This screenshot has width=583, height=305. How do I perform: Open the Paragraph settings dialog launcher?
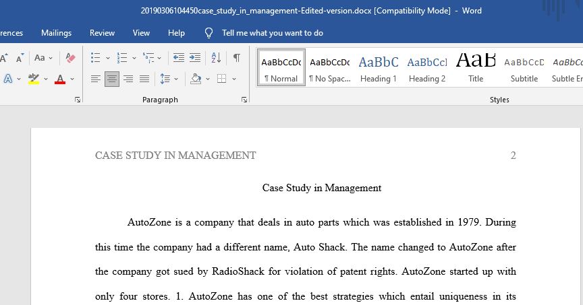pyautogui.click(x=244, y=100)
